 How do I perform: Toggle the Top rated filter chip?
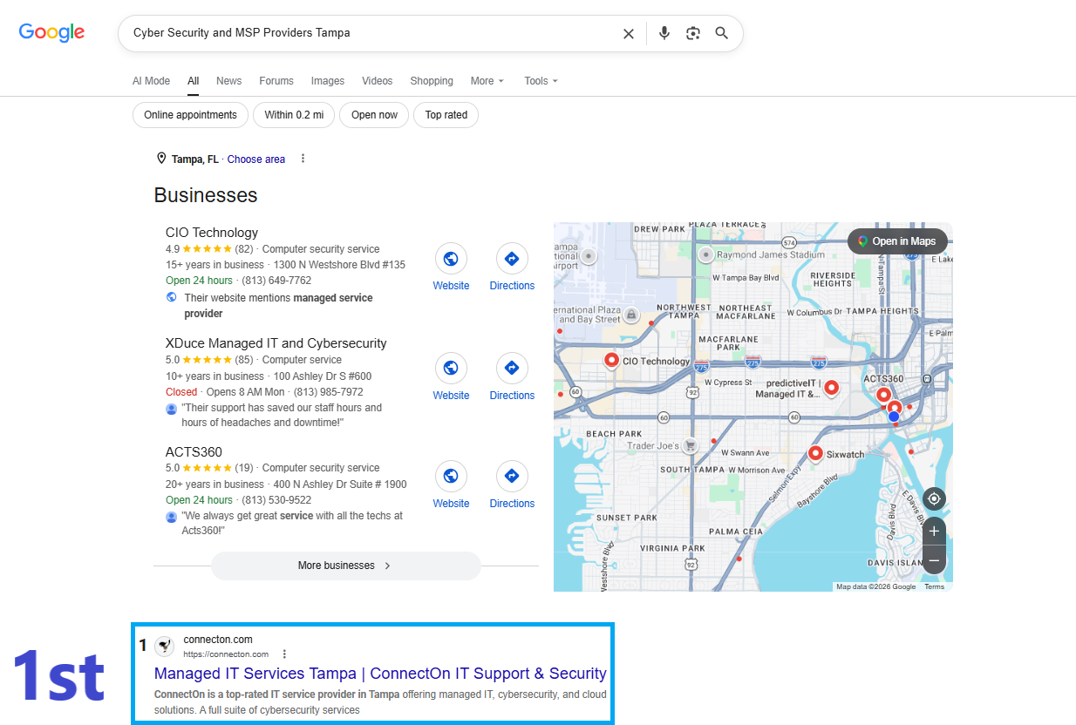[x=446, y=115]
